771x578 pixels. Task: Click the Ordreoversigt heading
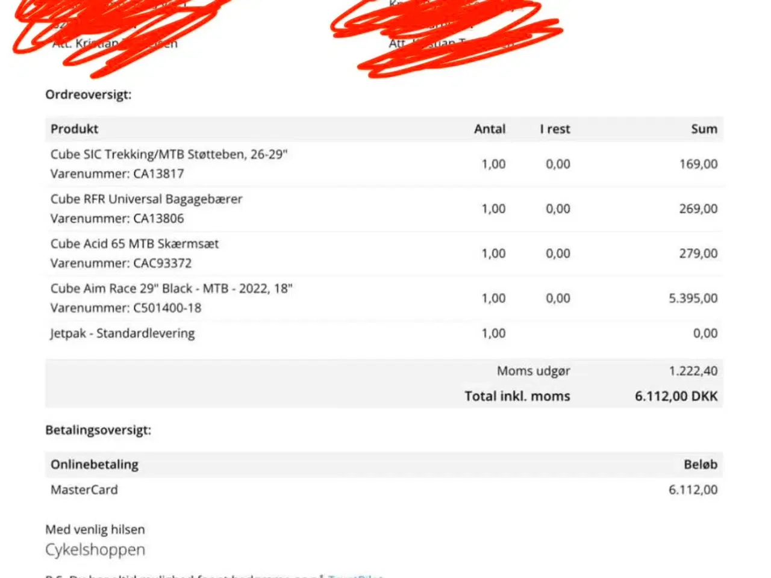point(88,95)
